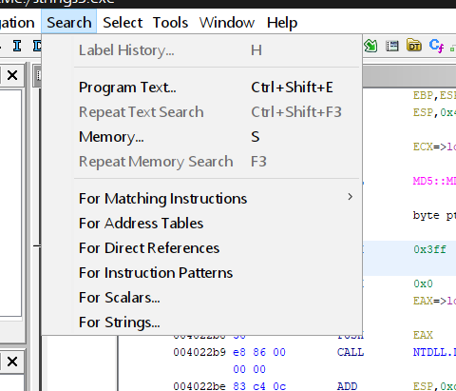Click the EBP,ES operand text
This screenshot has height=391, width=456.
coord(434,95)
